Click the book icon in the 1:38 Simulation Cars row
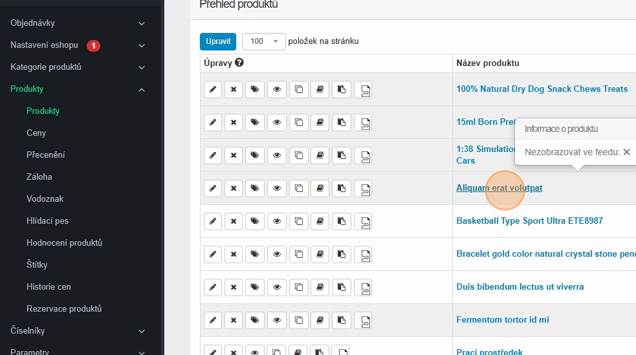This screenshot has height=355, width=636. [x=320, y=155]
